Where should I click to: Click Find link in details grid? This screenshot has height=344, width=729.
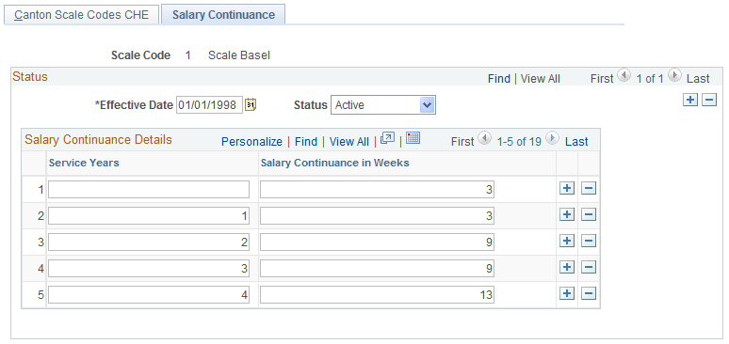(x=306, y=142)
